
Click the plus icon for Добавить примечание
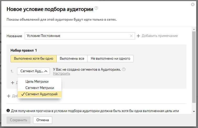138,36
